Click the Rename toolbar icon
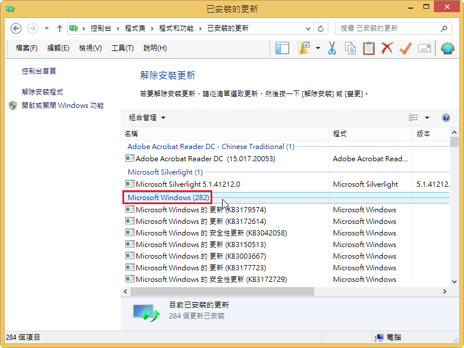464x348 pixels. pos(425,48)
